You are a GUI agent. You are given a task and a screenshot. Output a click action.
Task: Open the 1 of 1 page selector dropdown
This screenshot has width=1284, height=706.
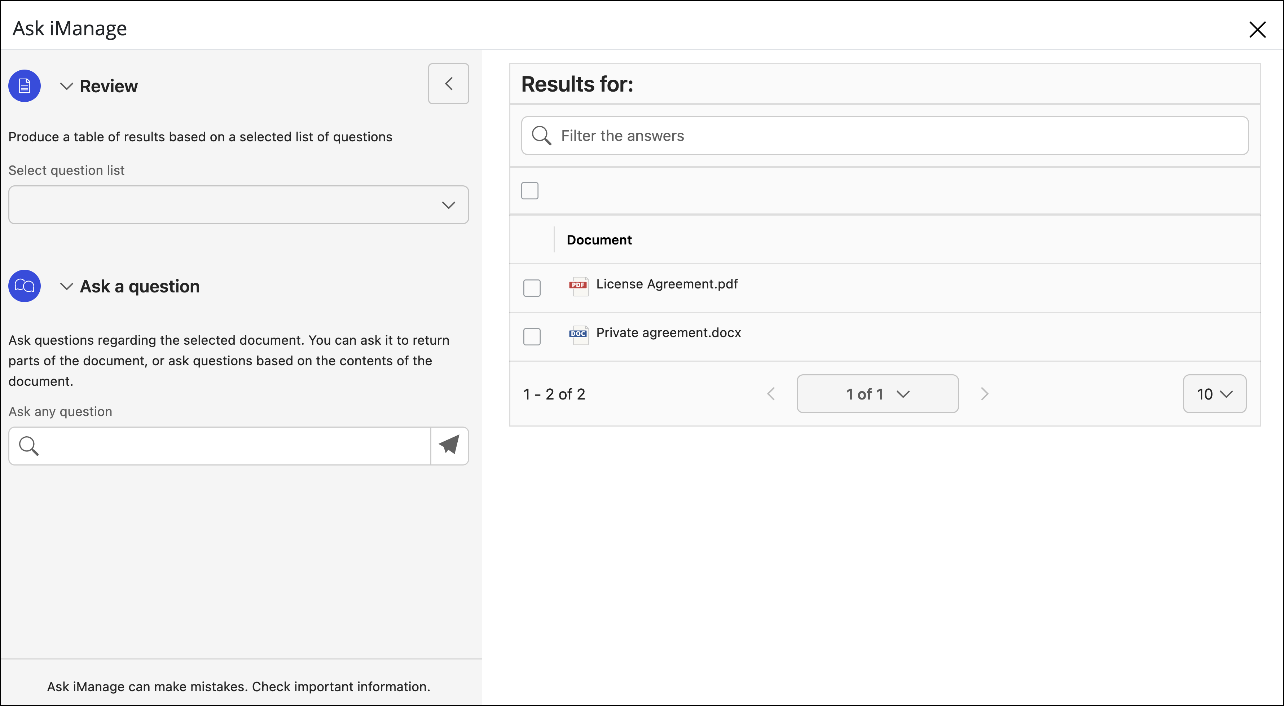pos(877,394)
